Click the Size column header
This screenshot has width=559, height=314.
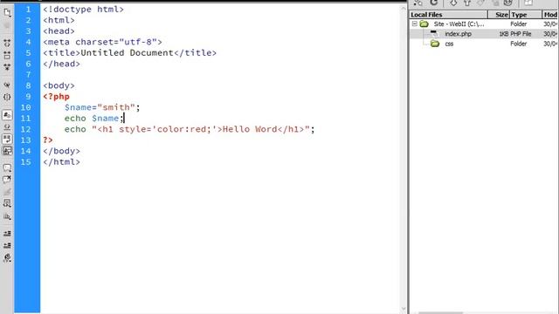499,15
